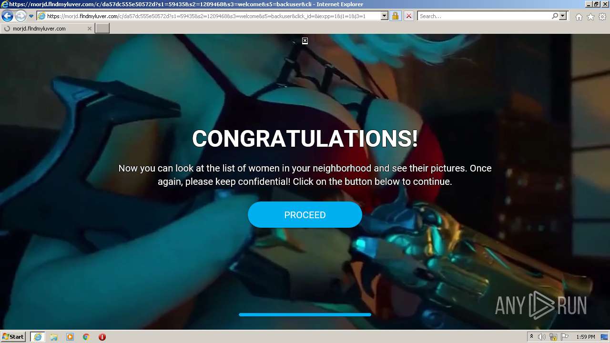Click the Show desktop button
This screenshot has width=610, height=343.
click(x=605, y=337)
